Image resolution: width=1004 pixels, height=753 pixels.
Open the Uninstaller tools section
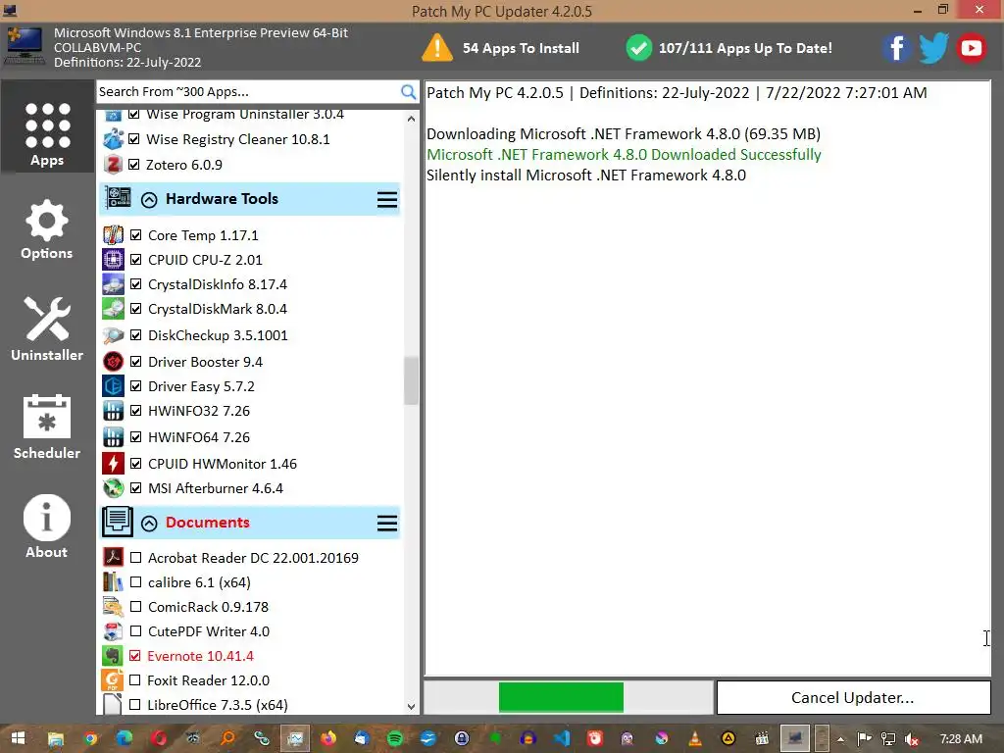(x=47, y=328)
